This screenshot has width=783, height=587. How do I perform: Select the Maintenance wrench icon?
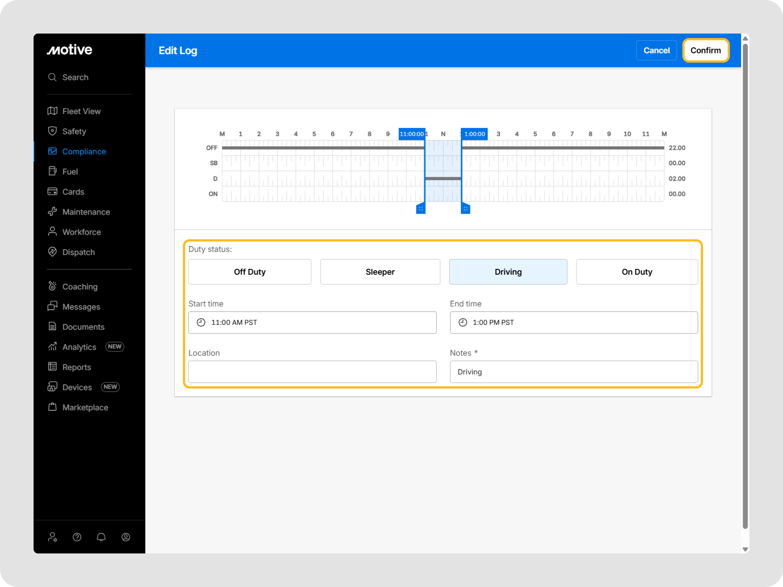pos(52,211)
